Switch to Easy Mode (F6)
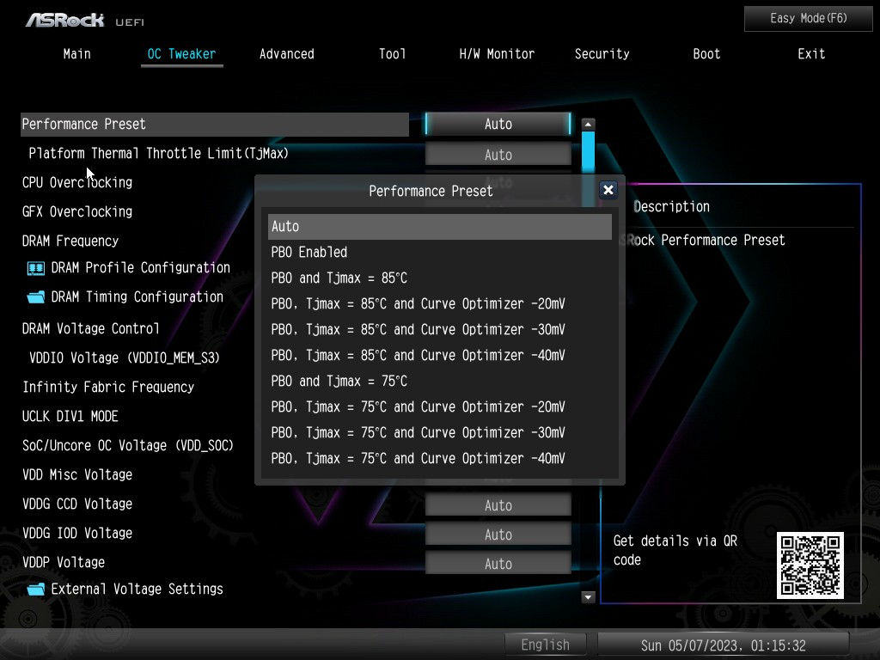880x660 pixels. pos(808,18)
